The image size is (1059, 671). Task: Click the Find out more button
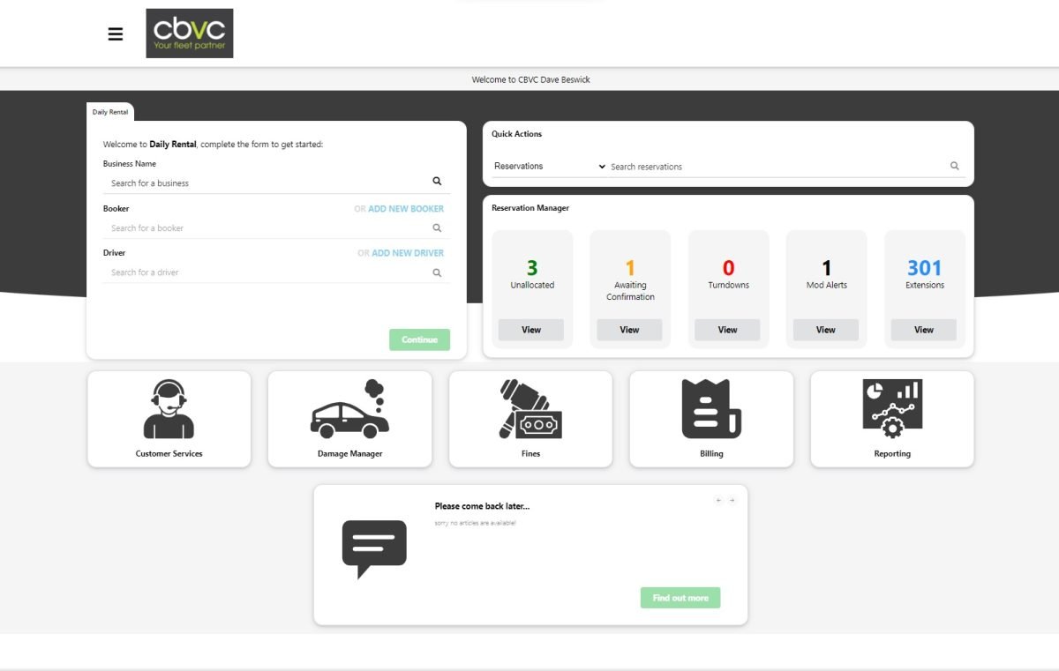(x=680, y=598)
